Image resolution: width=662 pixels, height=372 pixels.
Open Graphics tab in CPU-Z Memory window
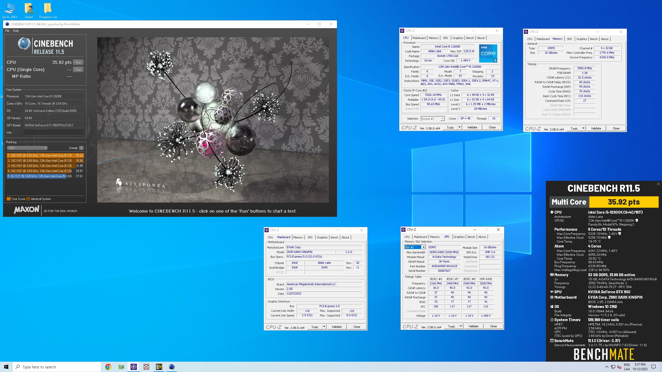582,39
